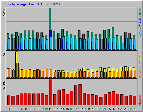This screenshot has width=143, height=112.
Task: Click the 2548 axis value
Action: click(4, 54)
